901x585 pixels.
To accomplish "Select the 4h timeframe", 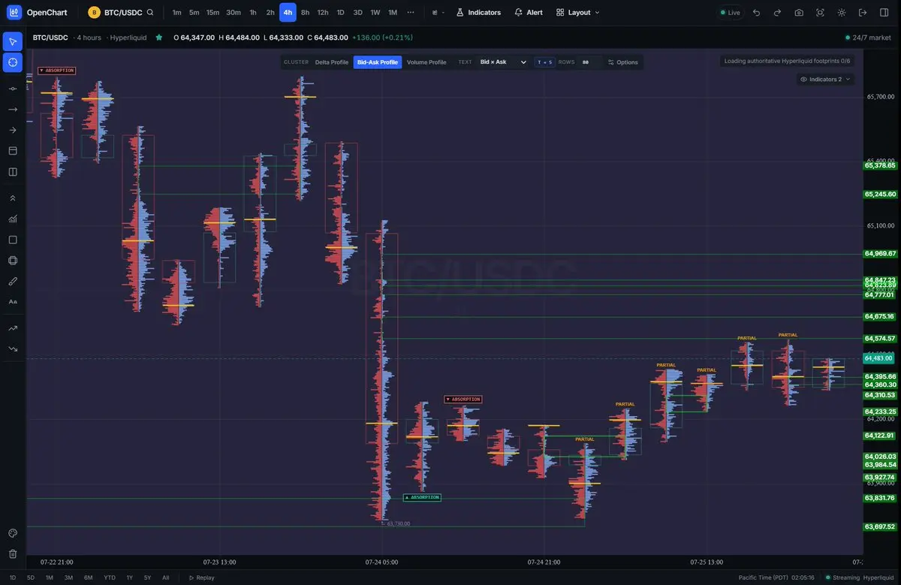I will (x=288, y=12).
